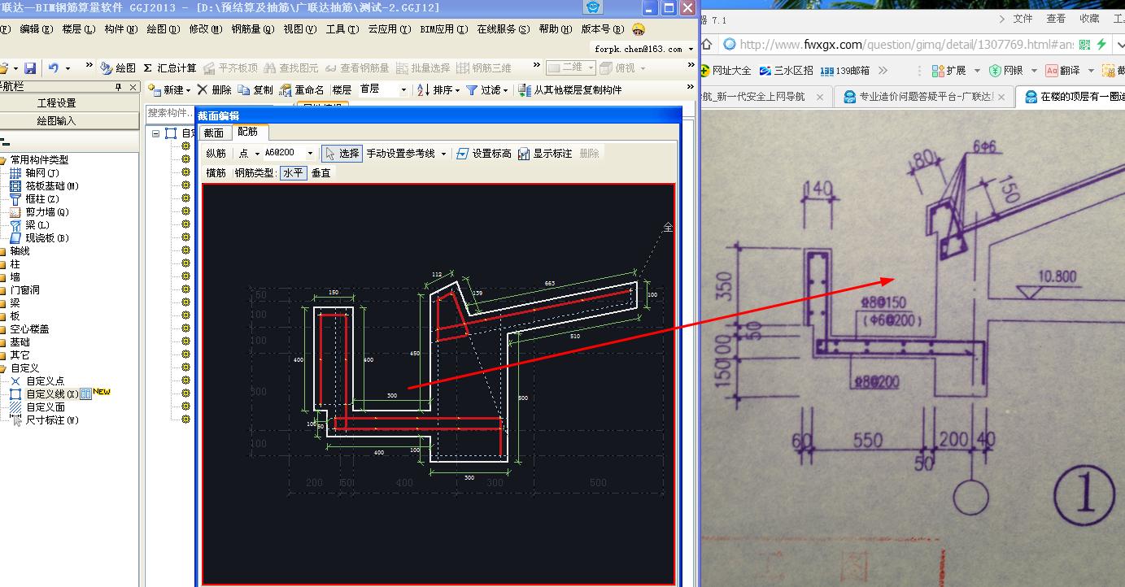Select 筏板基础(M) in navigation tree
Viewport: 1125px width, 587px height.
pos(44,186)
